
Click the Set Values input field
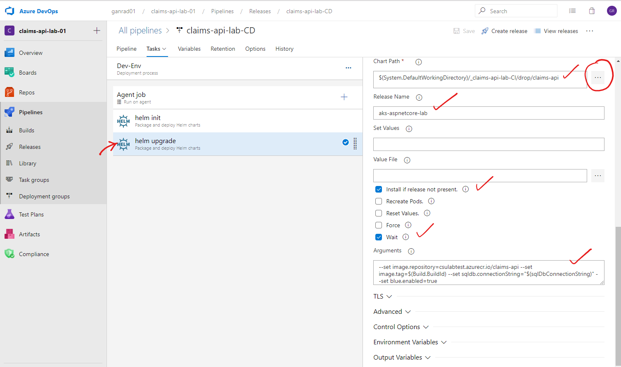pyautogui.click(x=489, y=144)
